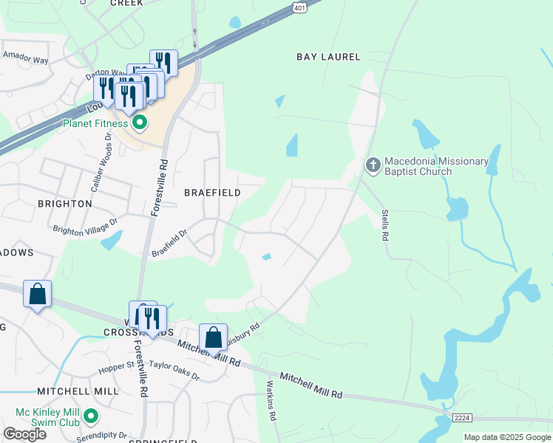Click the Map data ©2025 Google attribution
The image size is (553, 443).
(x=507, y=437)
